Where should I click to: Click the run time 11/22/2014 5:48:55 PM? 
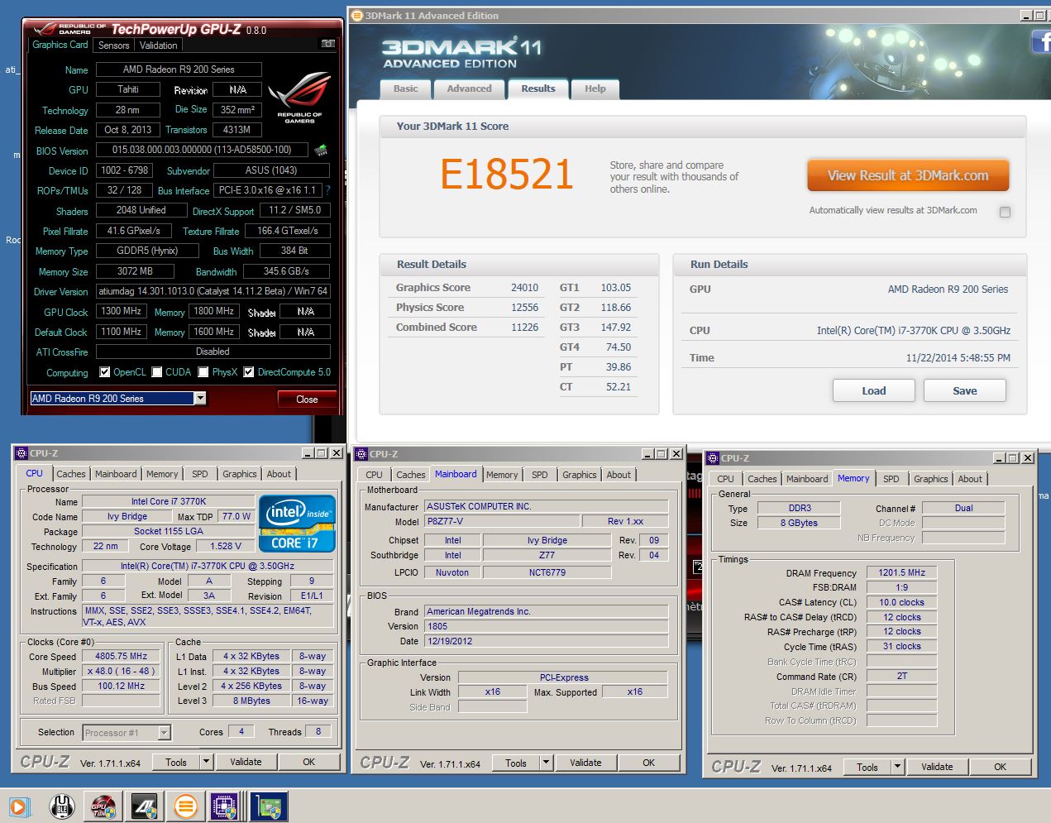(x=958, y=358)
